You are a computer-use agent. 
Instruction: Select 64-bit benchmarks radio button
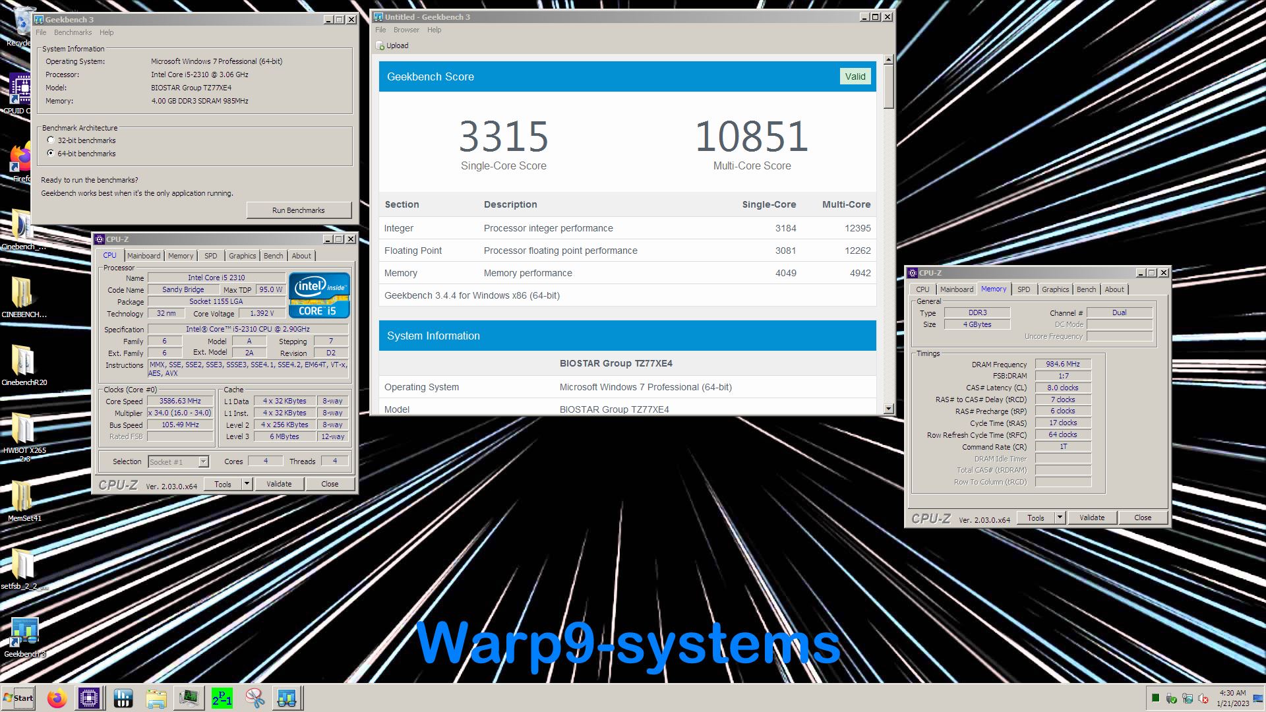[51, 153]
